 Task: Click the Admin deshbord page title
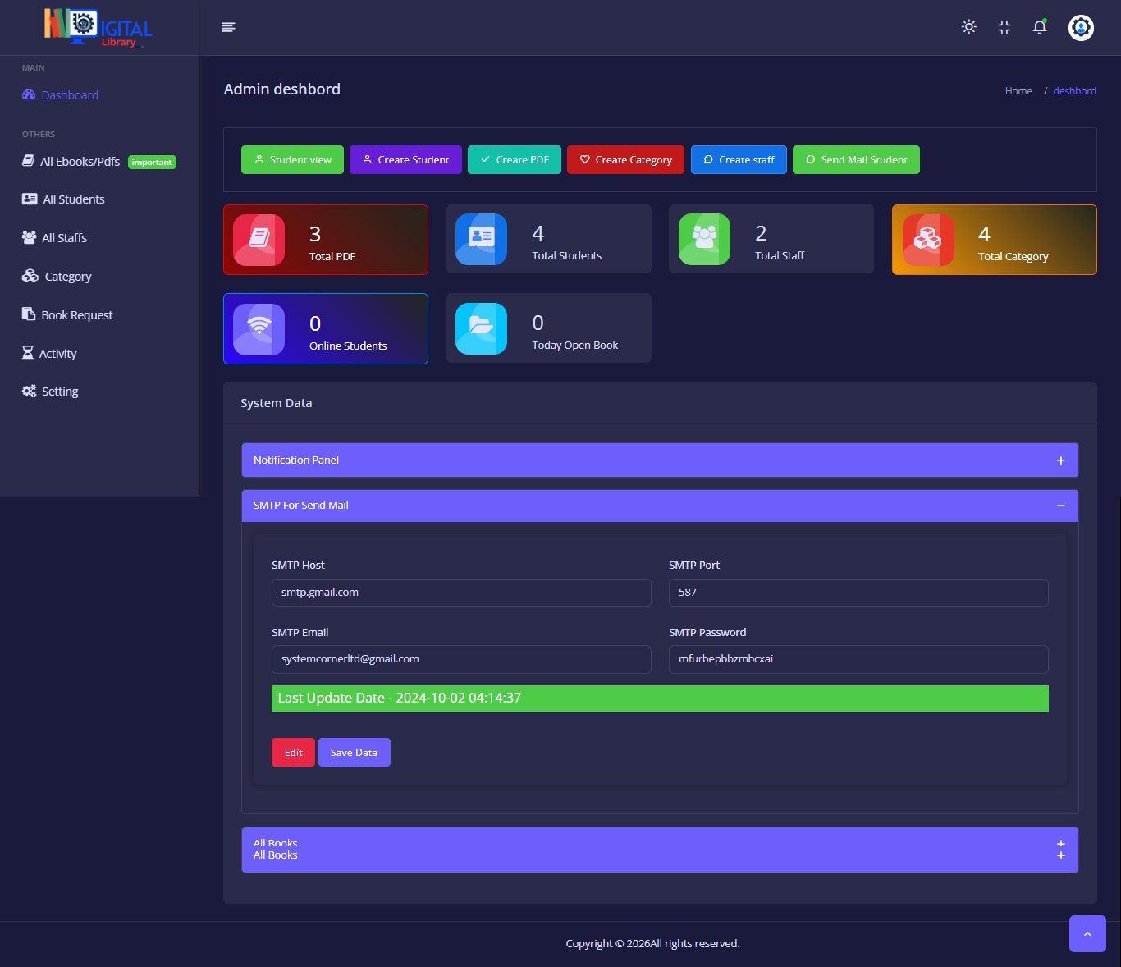coord(281,89)
